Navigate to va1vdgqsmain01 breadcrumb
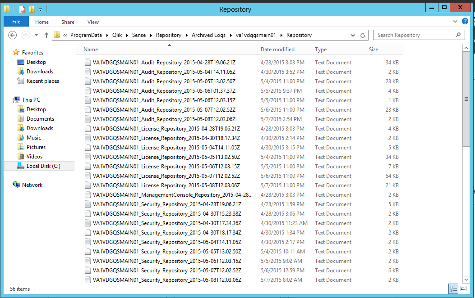 pyautogui.click(x=256, y=35)
